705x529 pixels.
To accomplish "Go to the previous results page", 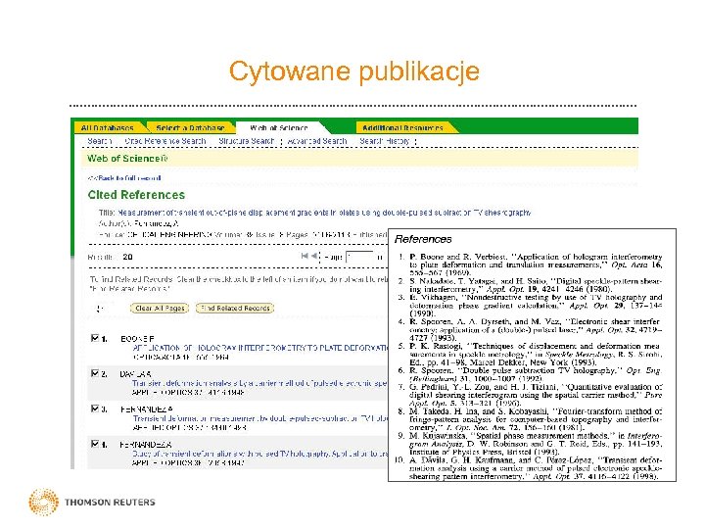I will 314,256.
